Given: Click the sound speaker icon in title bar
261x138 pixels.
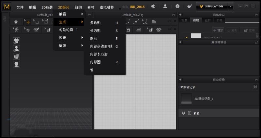Looking at the screenshot, I should (x=153, y=6).
